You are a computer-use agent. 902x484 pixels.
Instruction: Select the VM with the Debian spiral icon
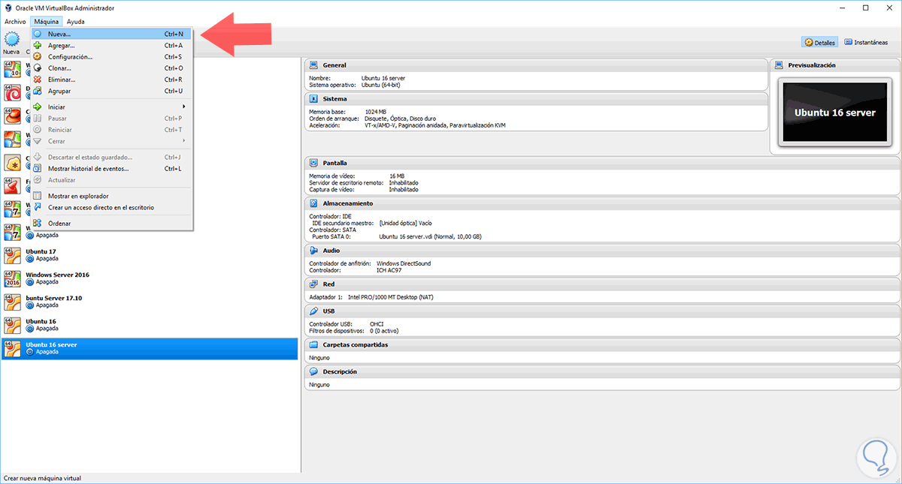point(12,92)
